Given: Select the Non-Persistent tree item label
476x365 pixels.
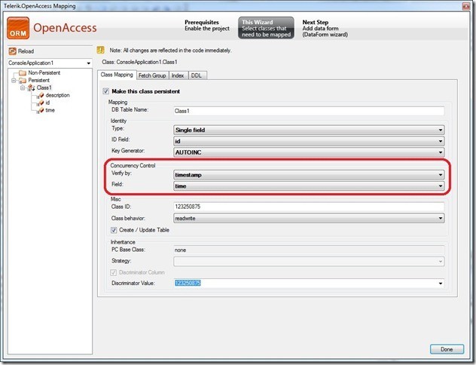Looking at the screenshot, I should coord(44,73).
